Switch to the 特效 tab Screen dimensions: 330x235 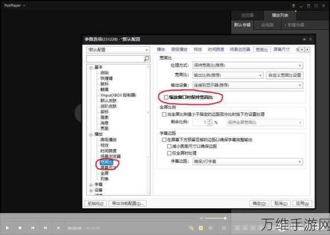[197, 49]
